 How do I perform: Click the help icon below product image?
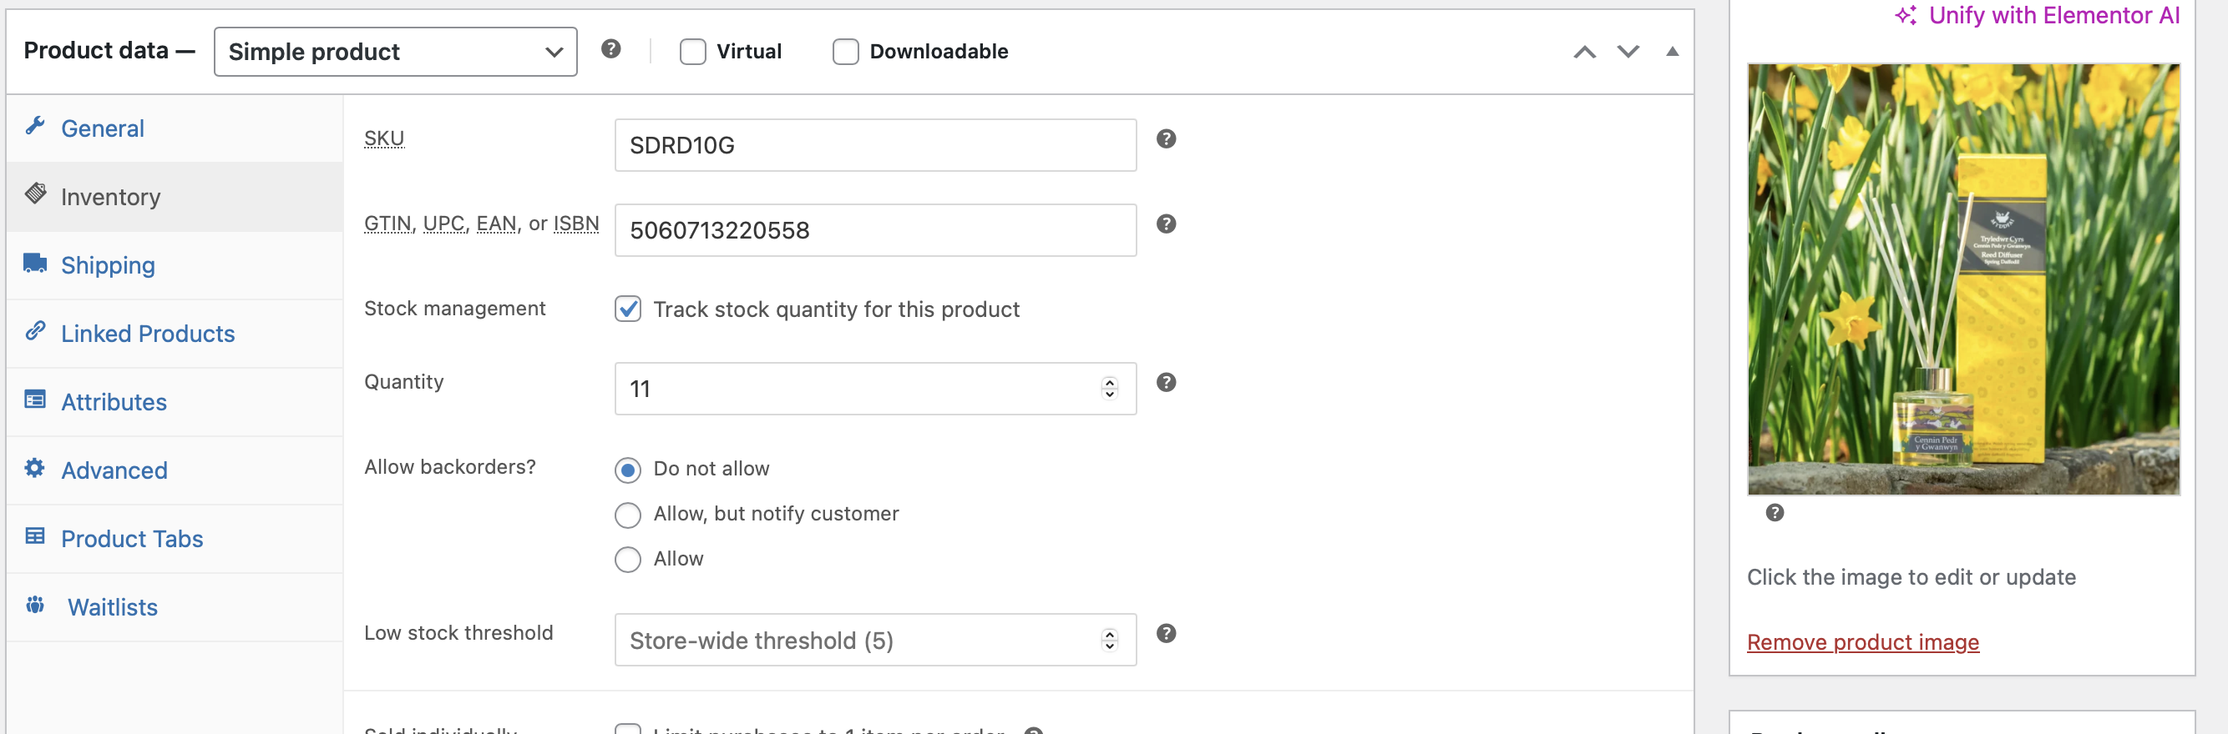coord(1774,513)
